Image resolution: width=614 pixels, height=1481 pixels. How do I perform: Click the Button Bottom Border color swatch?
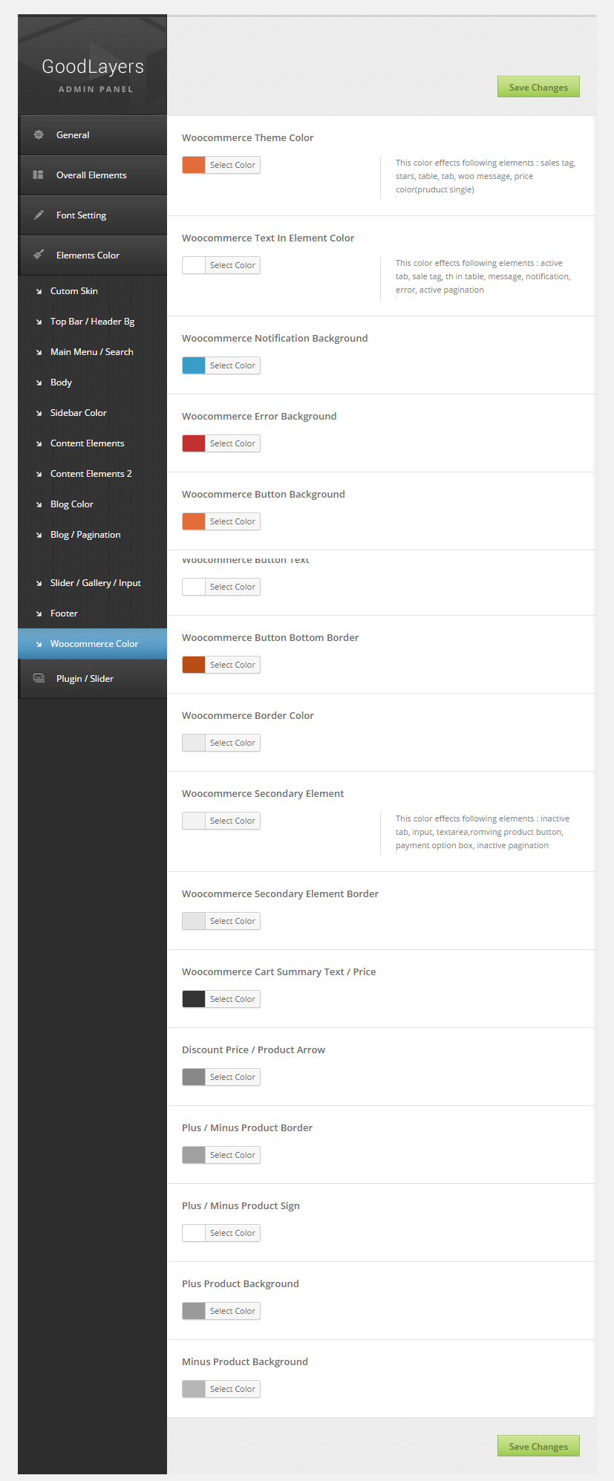(194, 665)
